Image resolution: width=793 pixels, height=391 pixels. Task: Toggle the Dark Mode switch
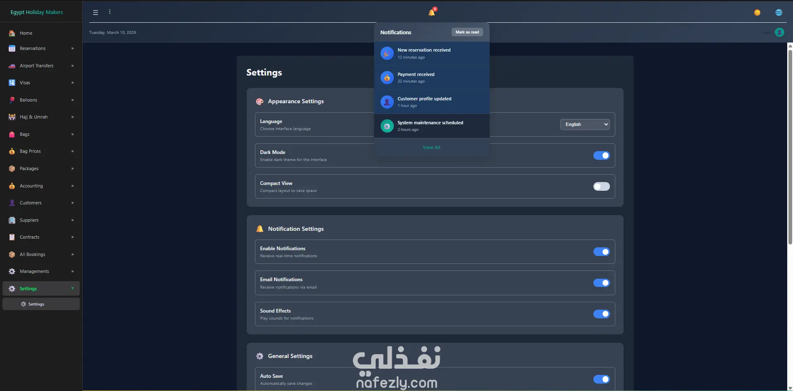tap(601, 155)
